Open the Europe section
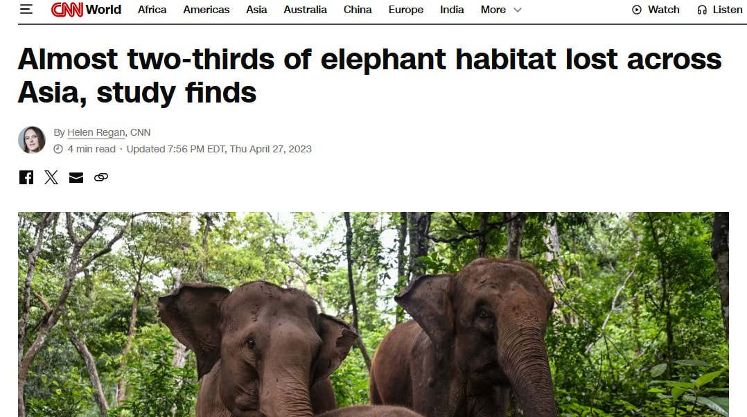This screenshot has height=417, width=747. point(406,10)
